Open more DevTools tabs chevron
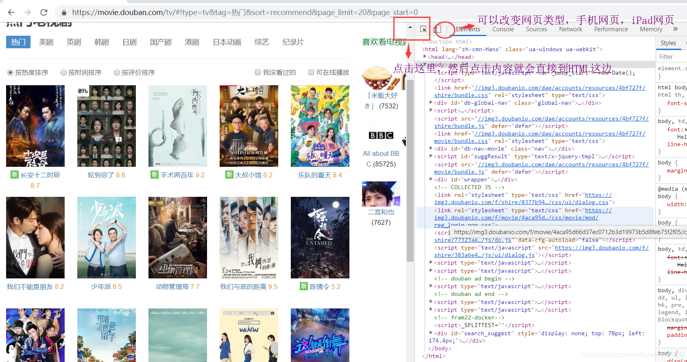Image resolution: width=687 pixels, height=362 pixels. point(676,29)
